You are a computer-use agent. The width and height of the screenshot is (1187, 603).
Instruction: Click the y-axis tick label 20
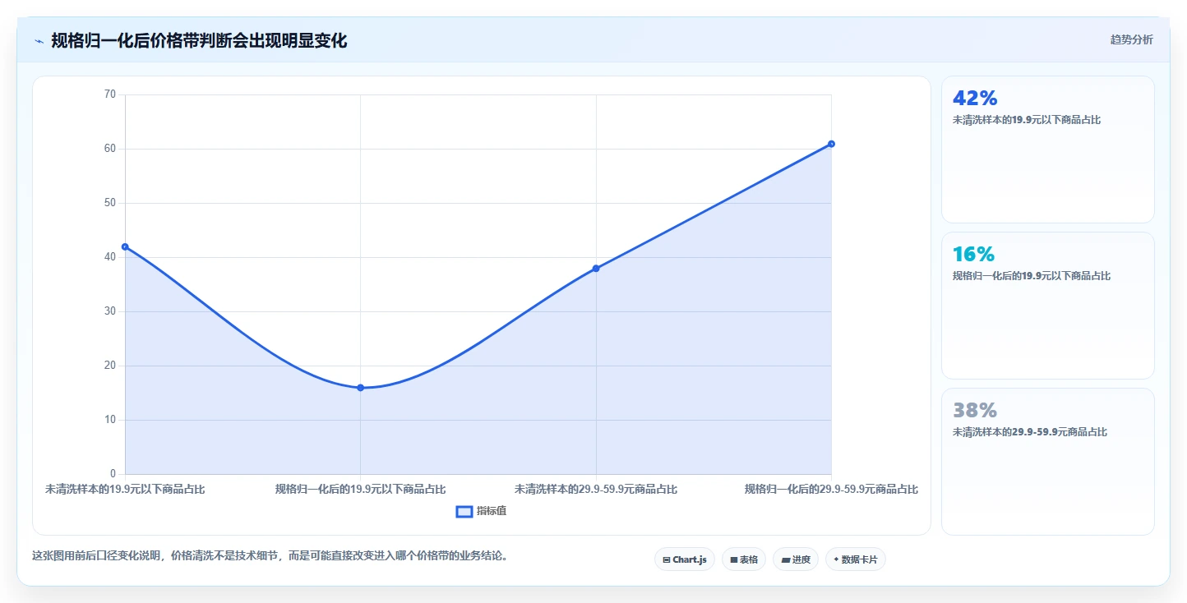point(110,366)
